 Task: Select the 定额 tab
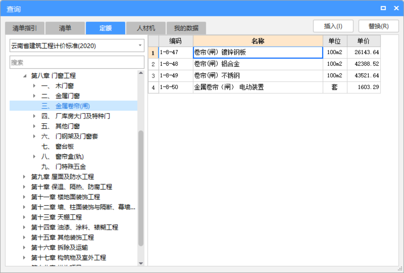click(105, 28)
